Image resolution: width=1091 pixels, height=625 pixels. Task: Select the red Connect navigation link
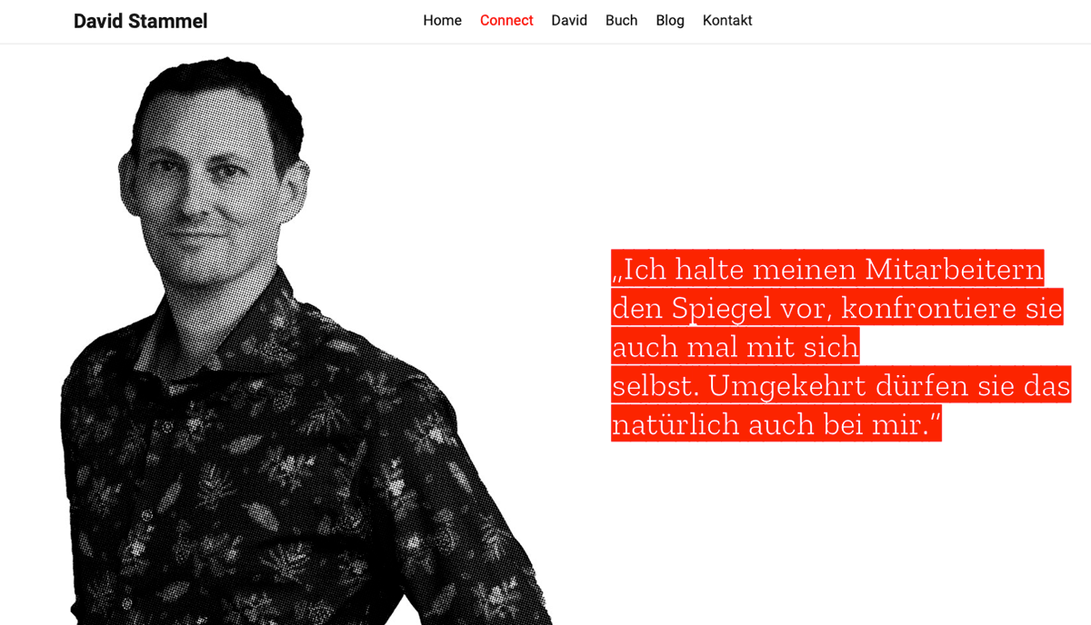tap(506, 20)
